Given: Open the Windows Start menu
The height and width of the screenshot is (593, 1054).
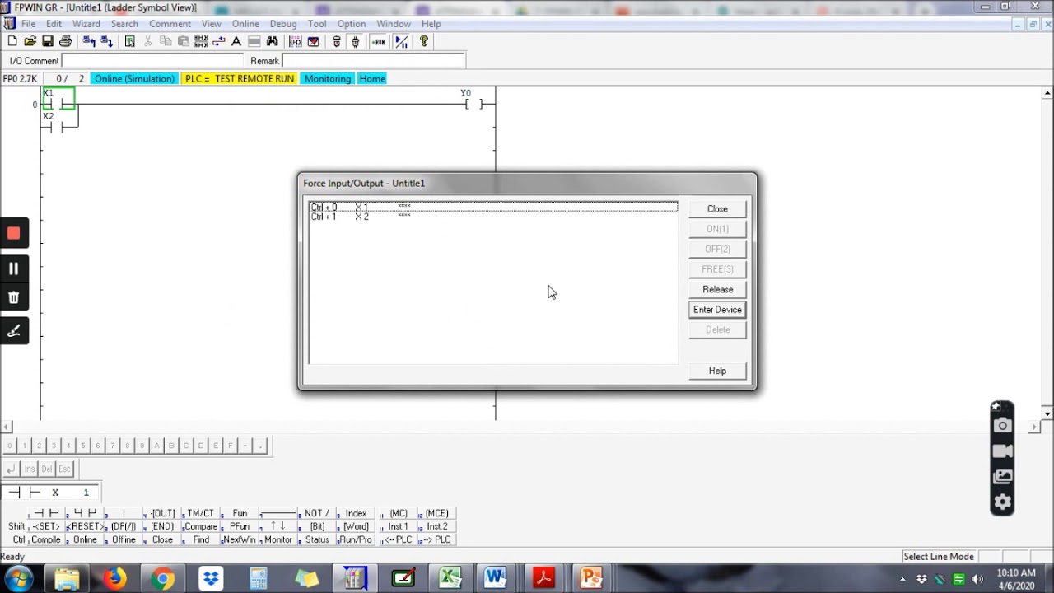Looking at the screenshot, I should pos(18,579).
